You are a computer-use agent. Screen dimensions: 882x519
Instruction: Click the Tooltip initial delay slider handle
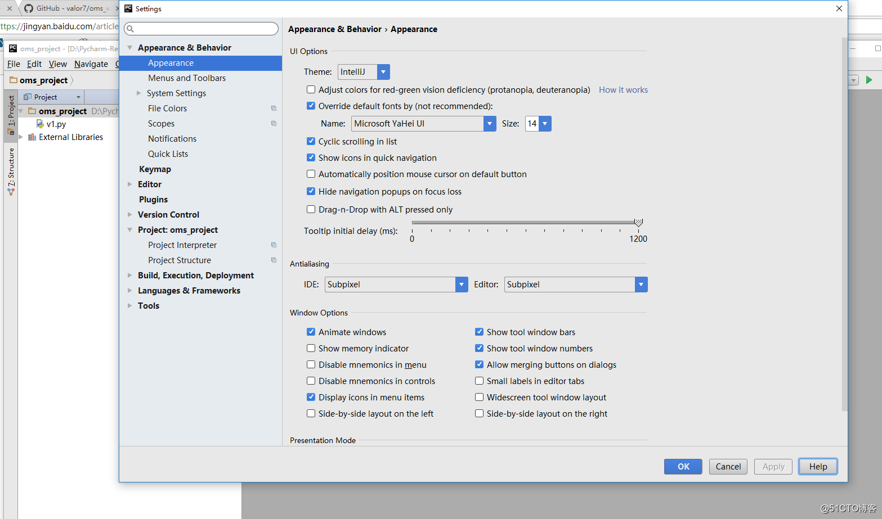click(x=638, y=223)
